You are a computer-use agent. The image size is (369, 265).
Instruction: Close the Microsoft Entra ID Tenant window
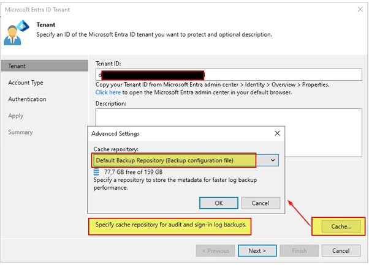[360, 9]
